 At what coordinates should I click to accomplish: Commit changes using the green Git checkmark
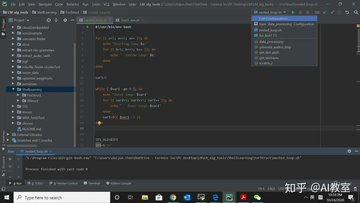(x=332, y=12)
